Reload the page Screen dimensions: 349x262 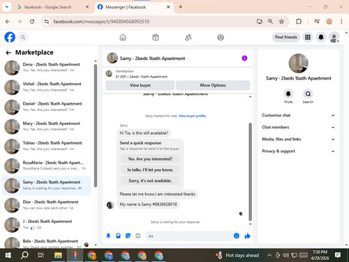click(x=32, y=22)
